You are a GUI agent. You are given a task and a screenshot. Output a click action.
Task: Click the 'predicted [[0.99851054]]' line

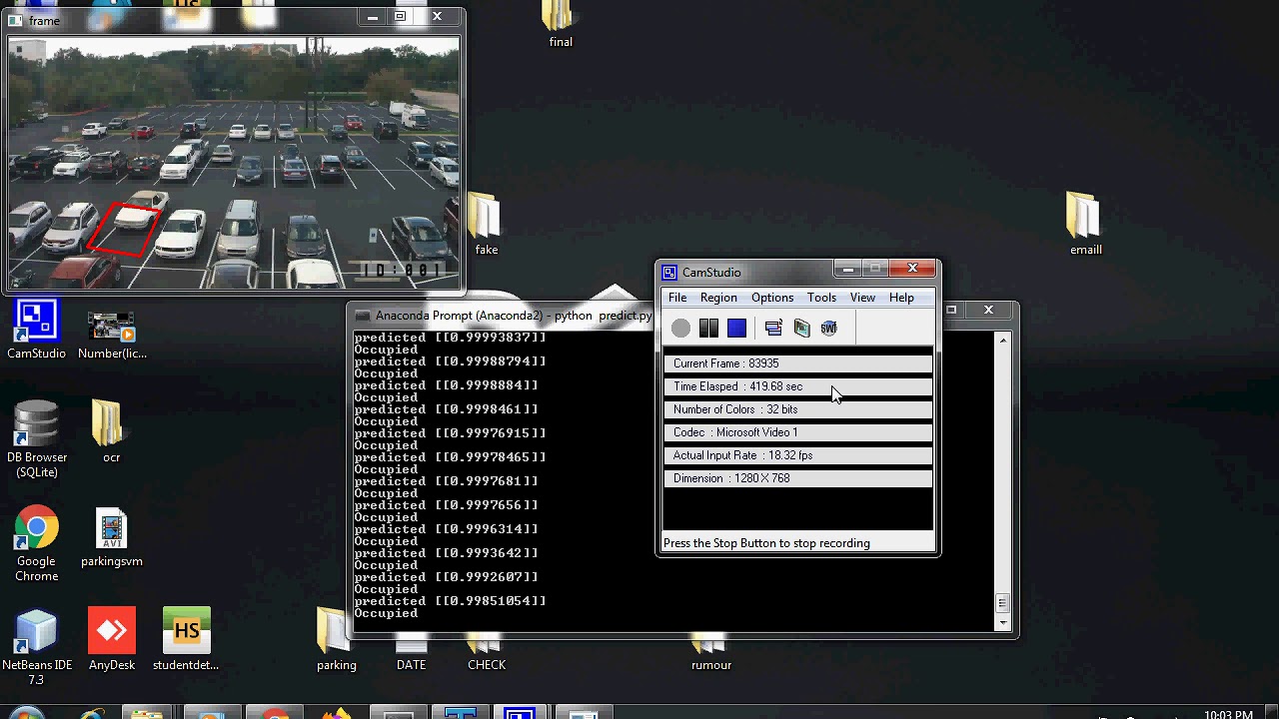tap(450, 601)
